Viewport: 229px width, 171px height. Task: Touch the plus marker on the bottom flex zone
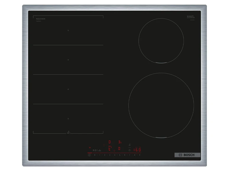[x=68, y=118]
